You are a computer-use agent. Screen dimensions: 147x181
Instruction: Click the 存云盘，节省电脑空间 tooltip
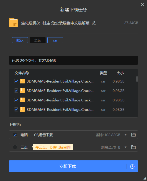[x=53, y=147]
